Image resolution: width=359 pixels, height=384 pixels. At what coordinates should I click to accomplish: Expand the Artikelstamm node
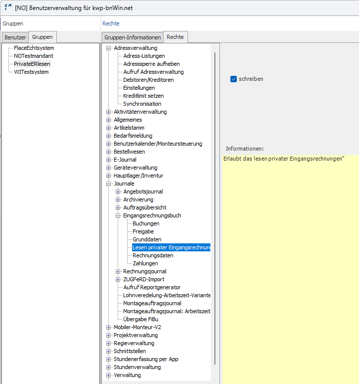click(108, 128)
